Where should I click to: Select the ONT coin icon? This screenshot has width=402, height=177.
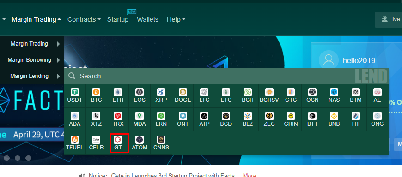[183, 116]
